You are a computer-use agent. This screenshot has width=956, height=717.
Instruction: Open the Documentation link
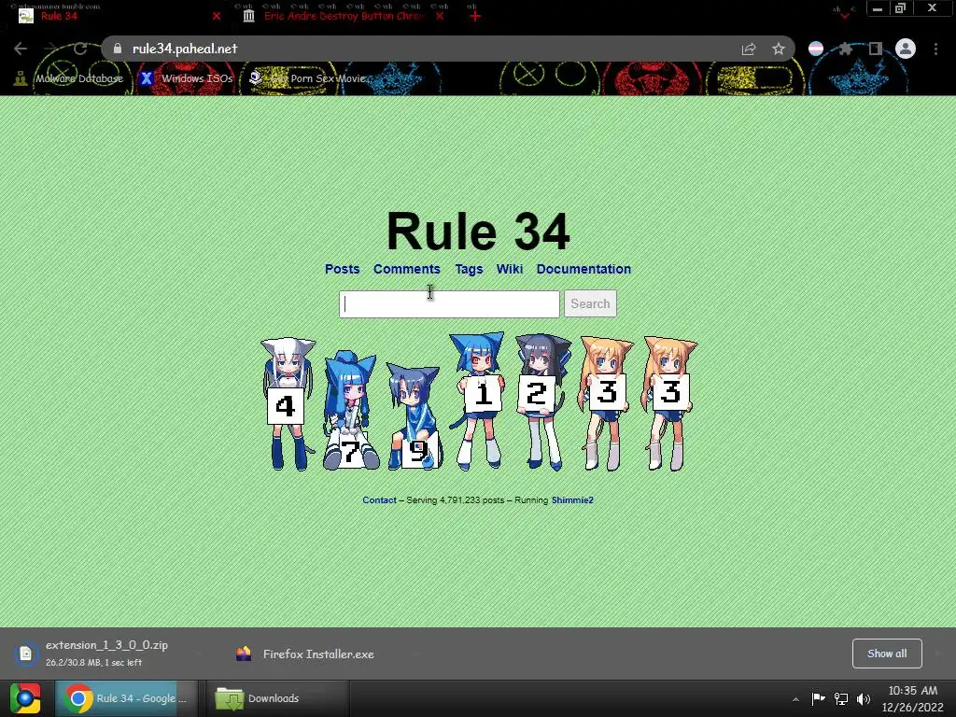(x=583, y=269)
